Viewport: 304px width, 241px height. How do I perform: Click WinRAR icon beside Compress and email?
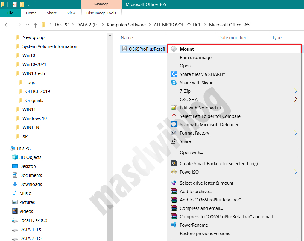(x=174, y=208)
